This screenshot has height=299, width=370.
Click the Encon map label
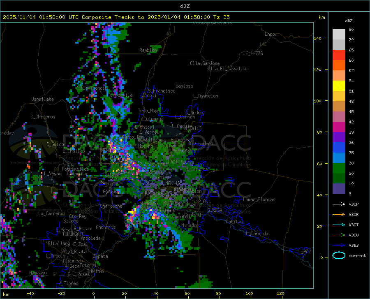(271, 34)
